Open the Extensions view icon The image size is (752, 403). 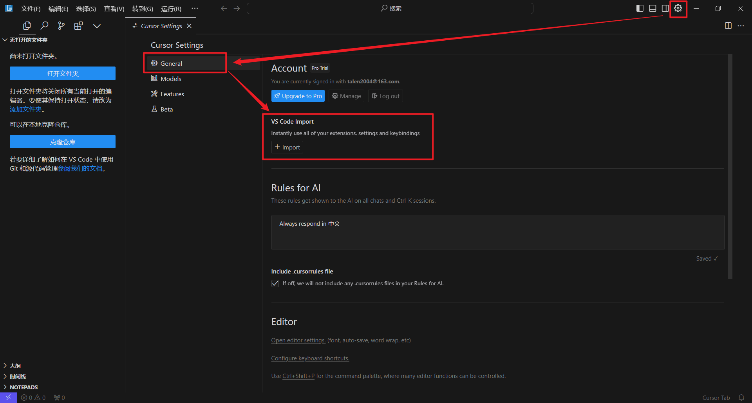click(x=78, y=26)
